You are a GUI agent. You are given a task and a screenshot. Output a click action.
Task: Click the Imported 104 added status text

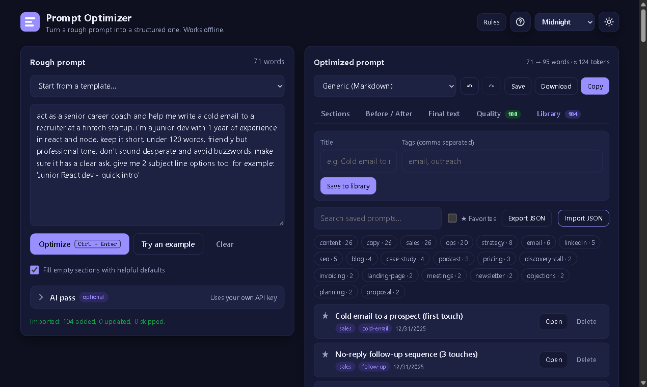point(97,321)
